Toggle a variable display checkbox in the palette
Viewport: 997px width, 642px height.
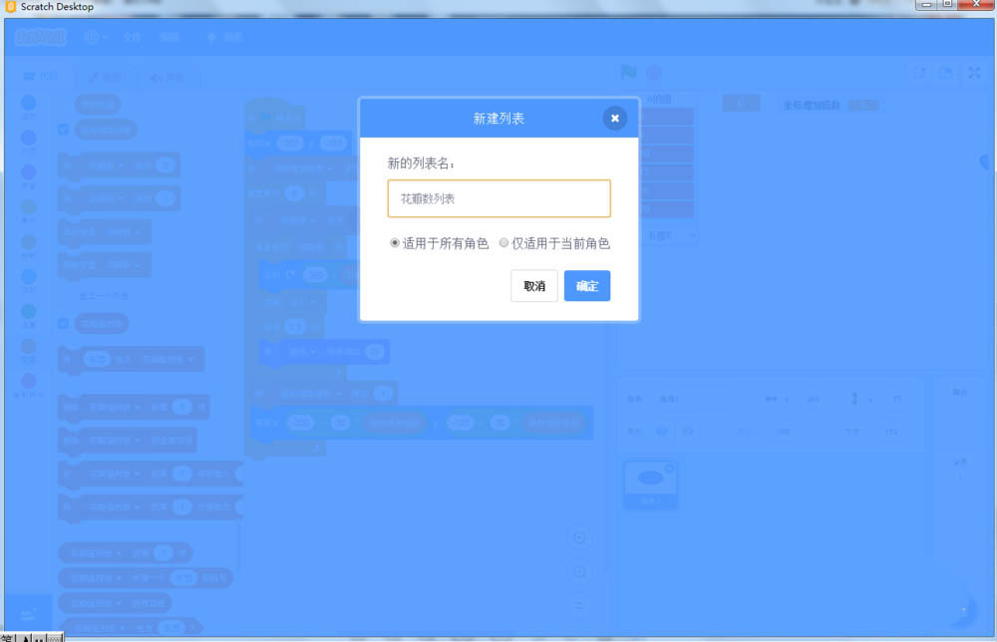pos(64,129)
